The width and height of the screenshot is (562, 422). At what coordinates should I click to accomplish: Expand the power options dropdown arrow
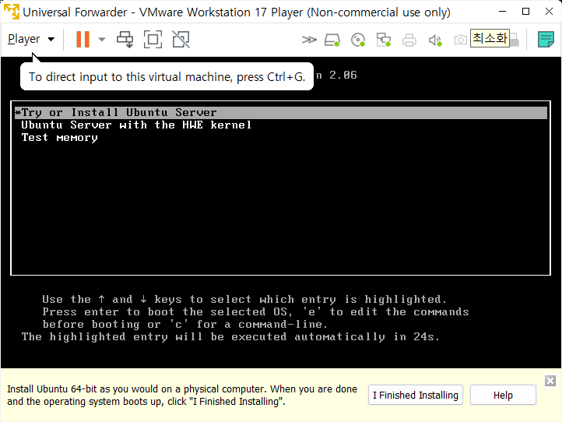pyautogui.click(x=102, y=39)
